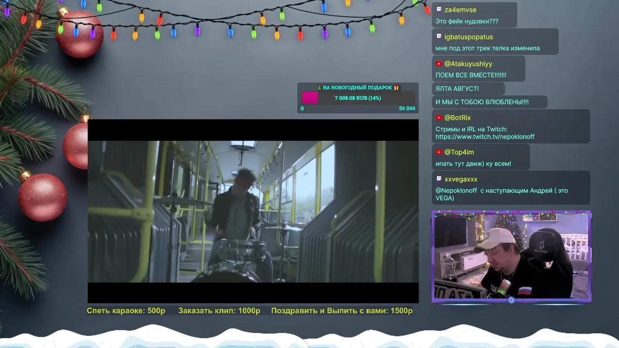
Task: Click the 'НА НОВОГОДНЫЙ ПОДАРОК' goal title
Action: coord(357,87)
